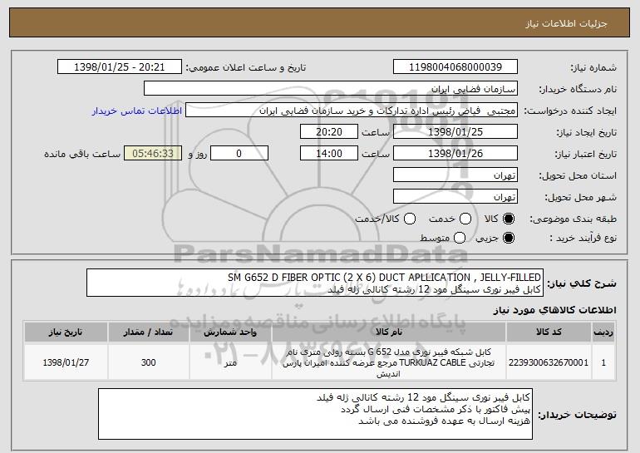
Task: Click product code 2239300632670001 cell
Action: [x=549, y=362]
